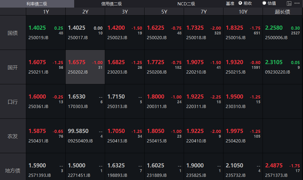This screenshot has width=303, height=180.
Task: Click the layout panel icon
Action: tap(289, 4)
